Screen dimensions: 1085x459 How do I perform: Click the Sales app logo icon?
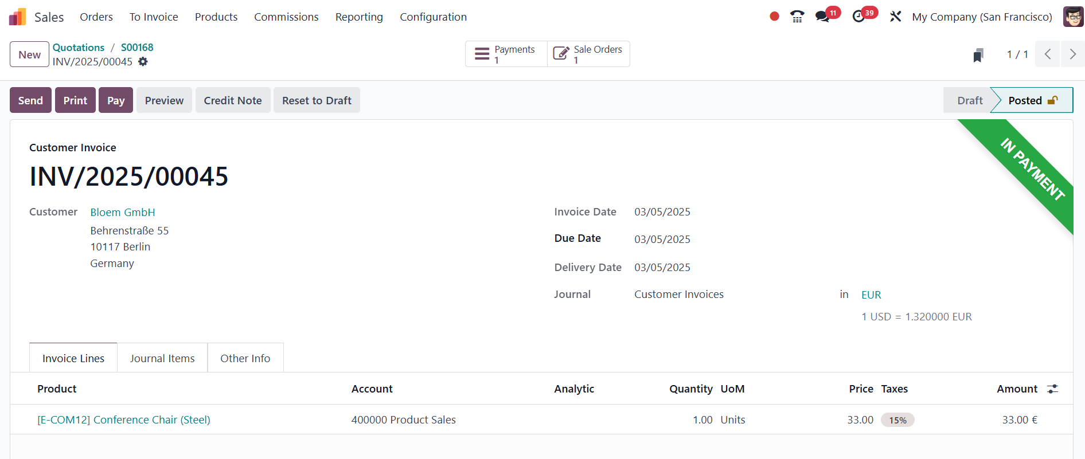coord(18,17)
